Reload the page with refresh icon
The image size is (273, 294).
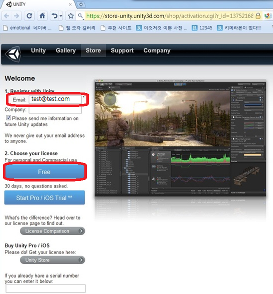[29, 16]
